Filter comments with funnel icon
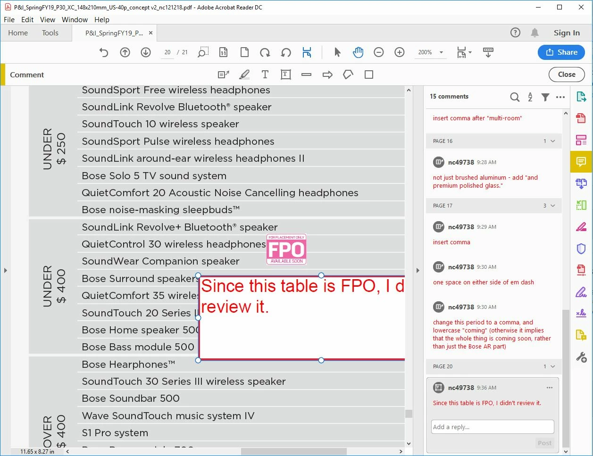 [545, 97]
